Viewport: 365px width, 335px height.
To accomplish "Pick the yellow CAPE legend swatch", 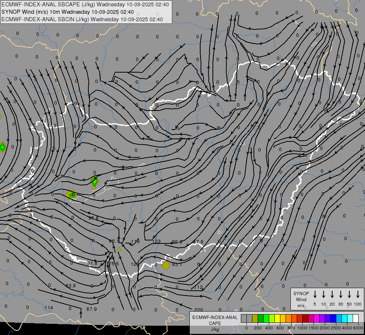I will 277,318.
